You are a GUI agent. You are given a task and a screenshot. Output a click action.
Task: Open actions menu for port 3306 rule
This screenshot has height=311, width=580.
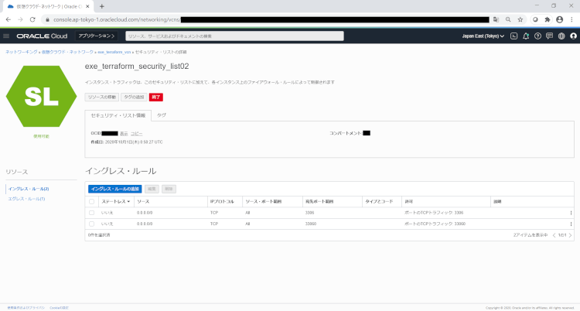[x=571, y=213]
